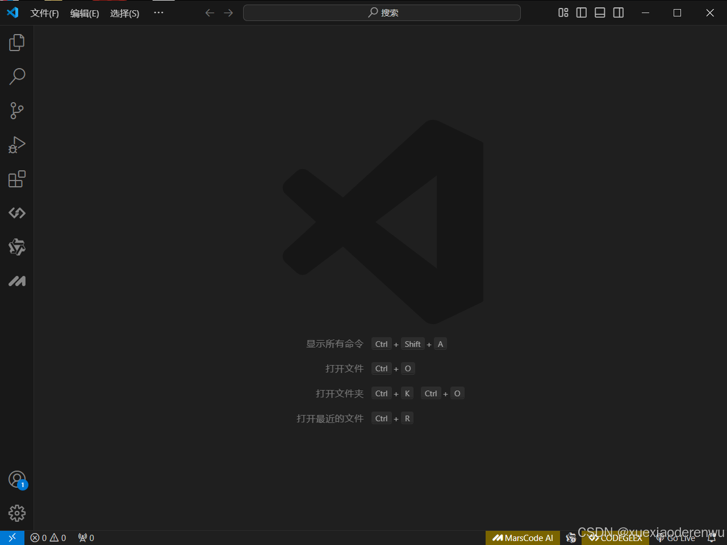Open the Explorer view in activity bar
The image size is (727, 545).
[17, 43]
